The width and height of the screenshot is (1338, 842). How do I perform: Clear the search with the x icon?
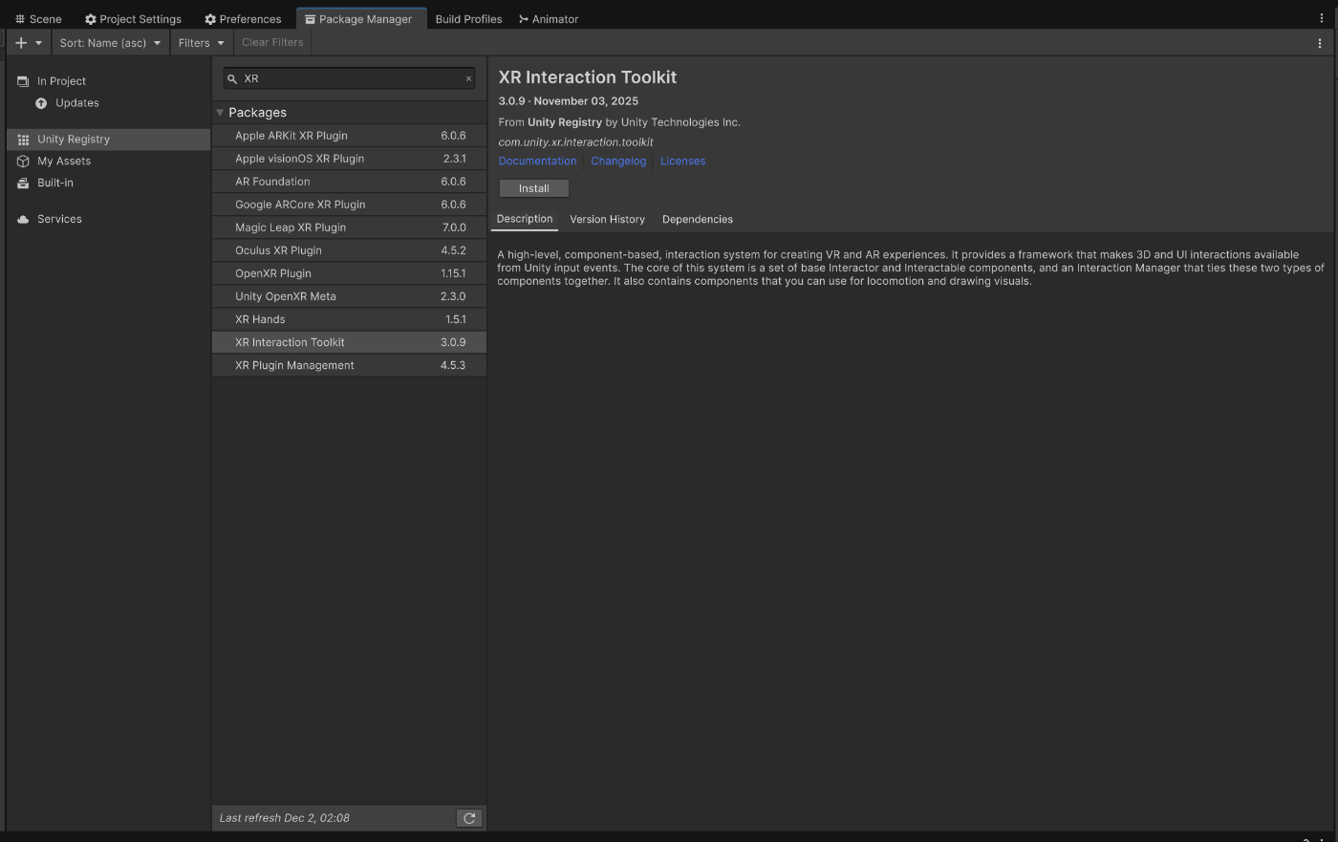click(x=468, y=79)
